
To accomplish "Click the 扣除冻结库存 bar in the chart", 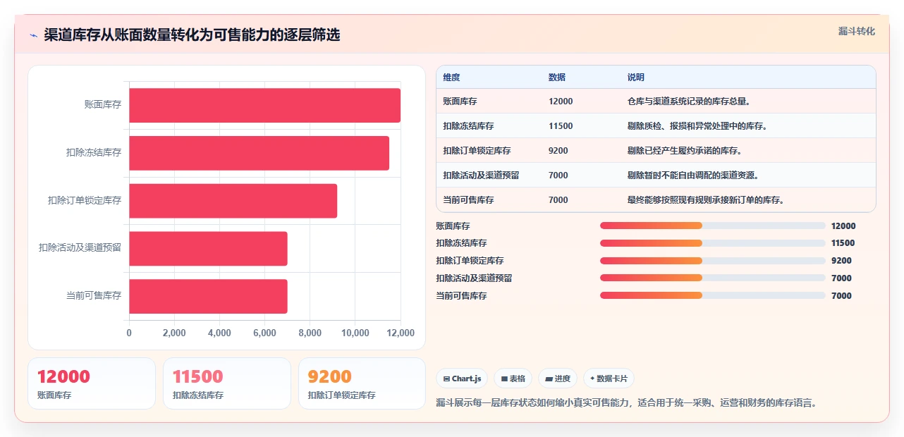I will tap(259, 153).
